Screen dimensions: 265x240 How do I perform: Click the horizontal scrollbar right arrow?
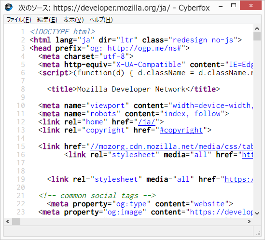pyautogui.click(x=249, y=221)
